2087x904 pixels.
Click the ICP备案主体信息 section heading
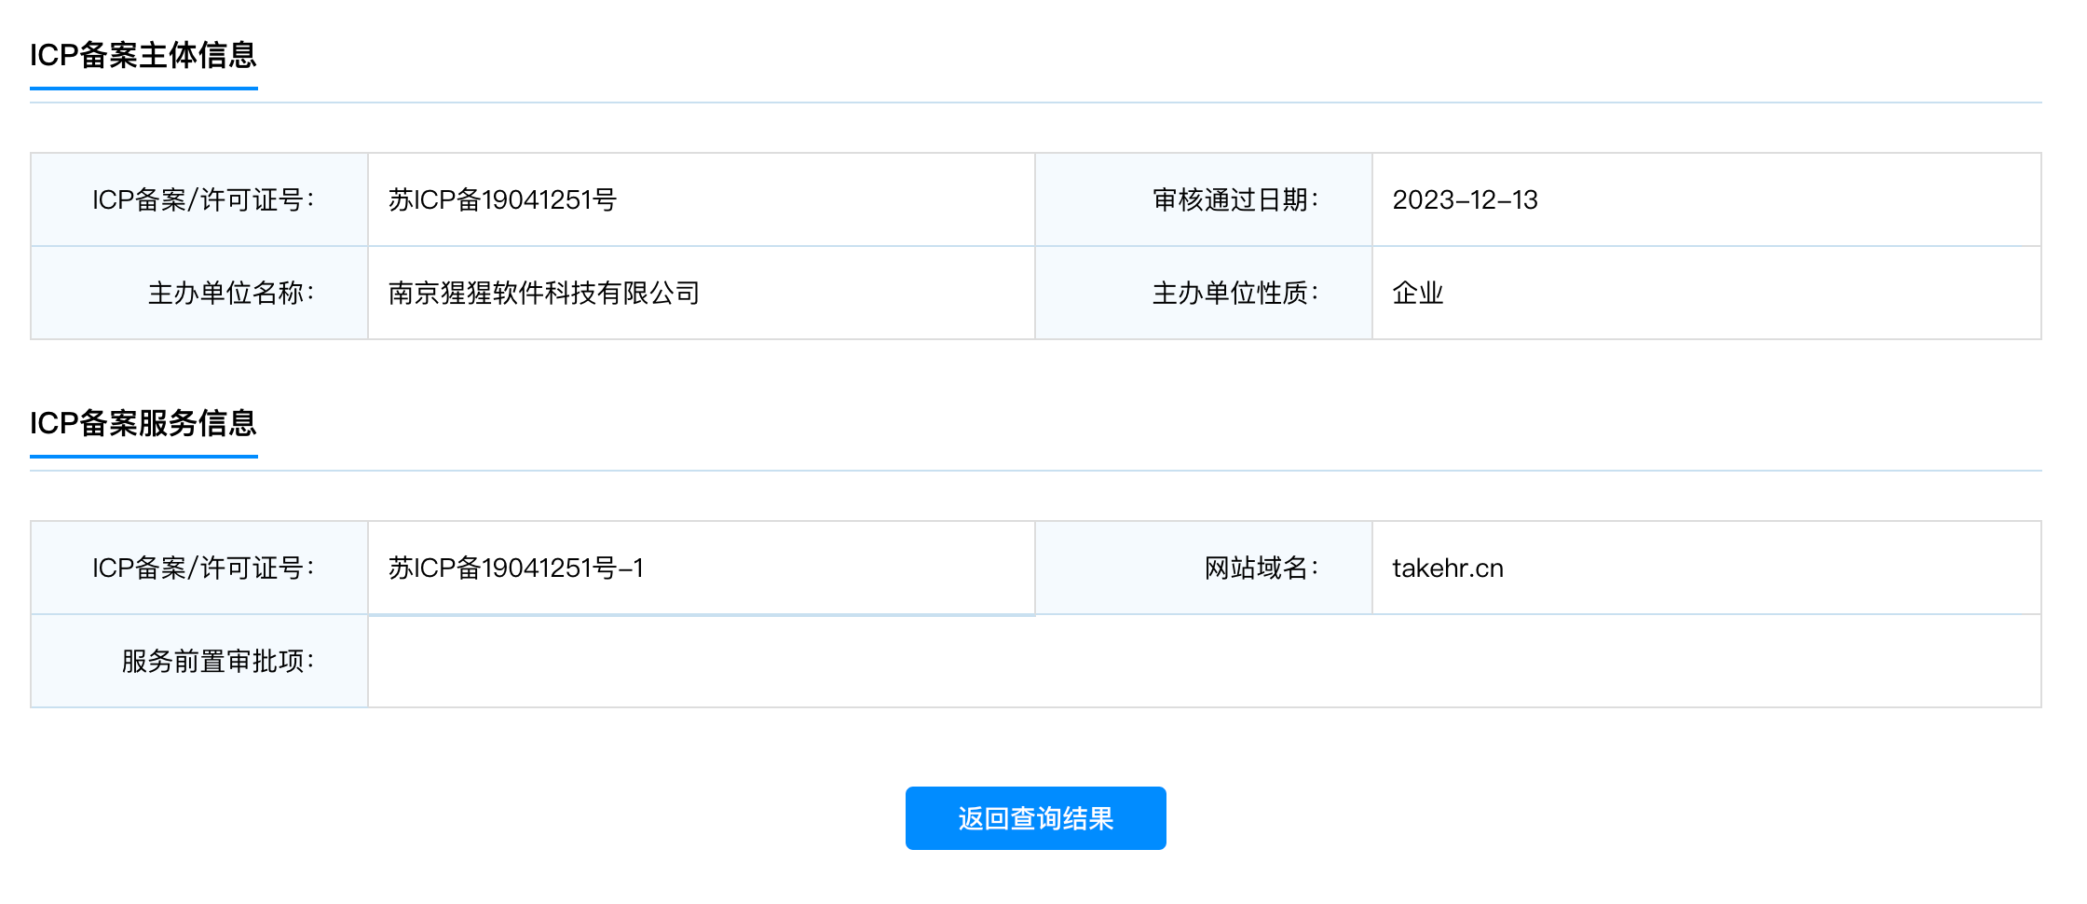click(x=143, y=55)
